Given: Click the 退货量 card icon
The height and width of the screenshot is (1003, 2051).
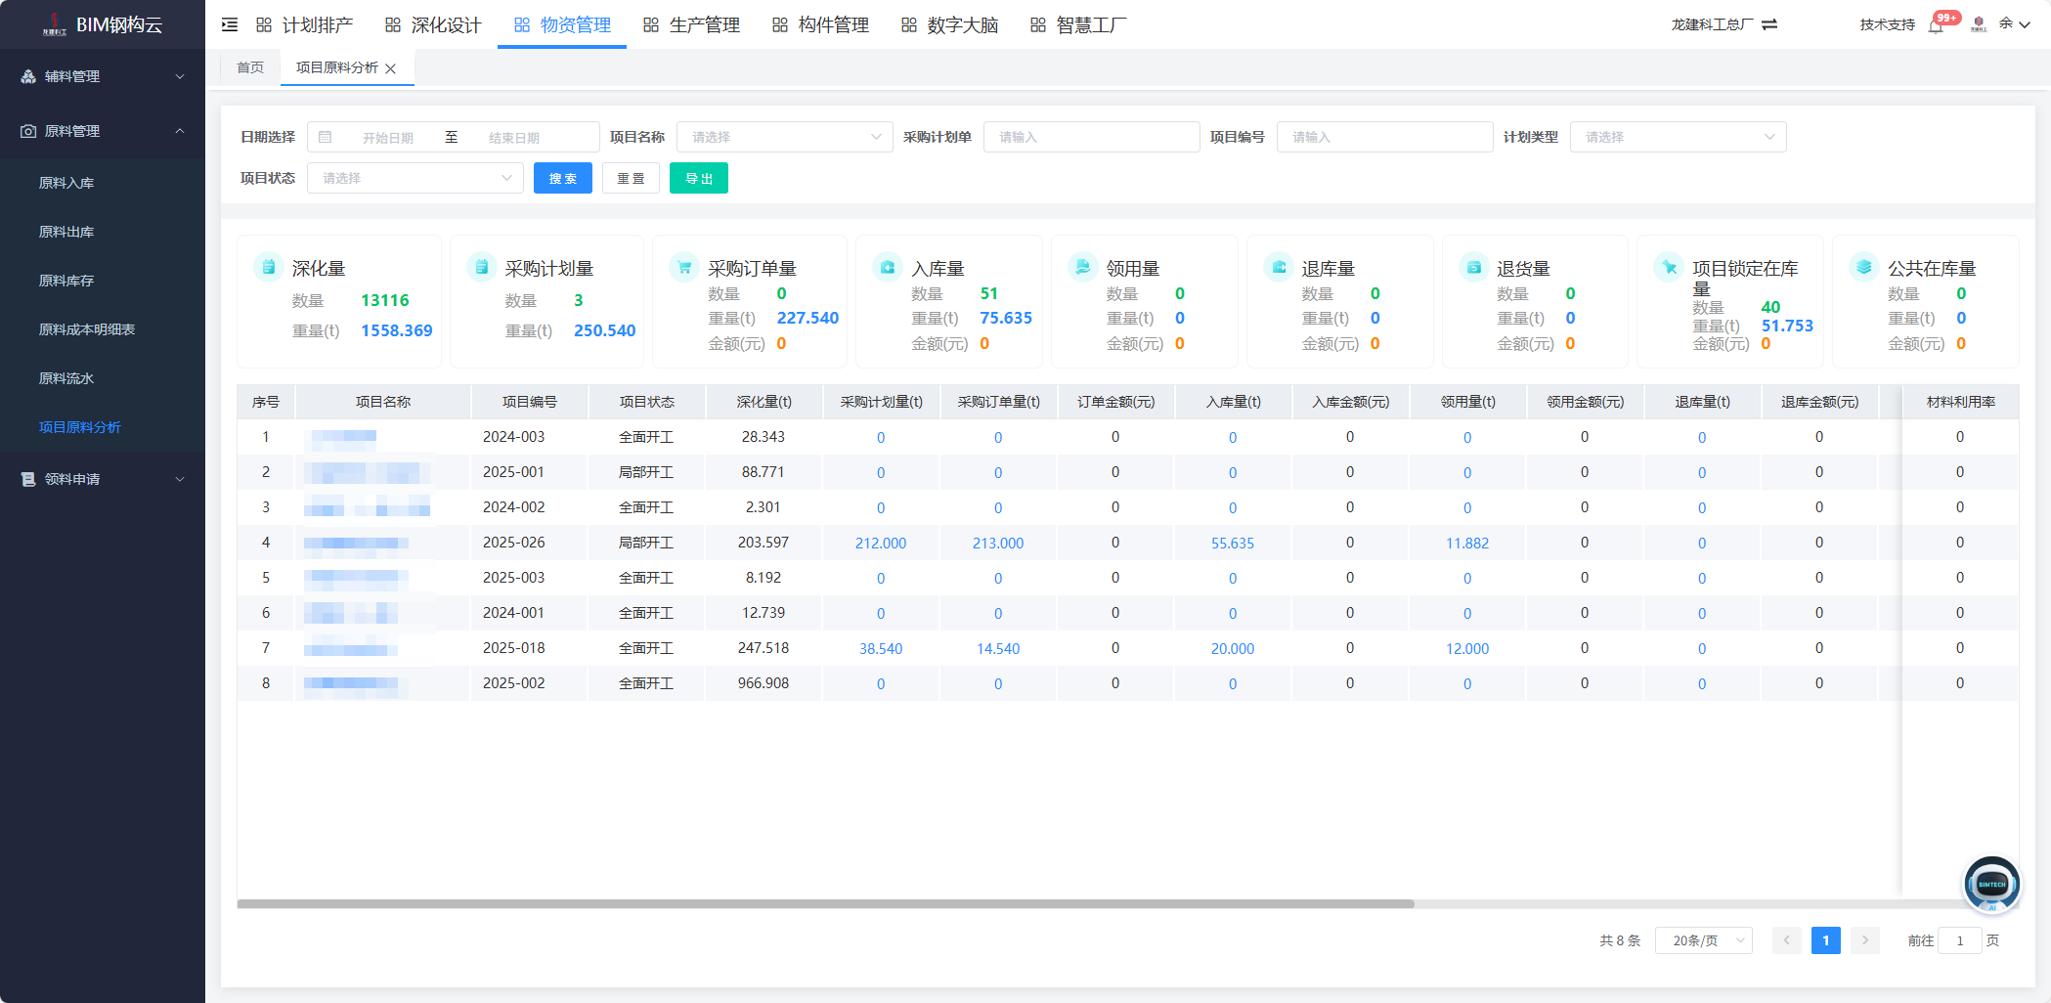Looking at the screenshot, I should [x=1473, y=267].
